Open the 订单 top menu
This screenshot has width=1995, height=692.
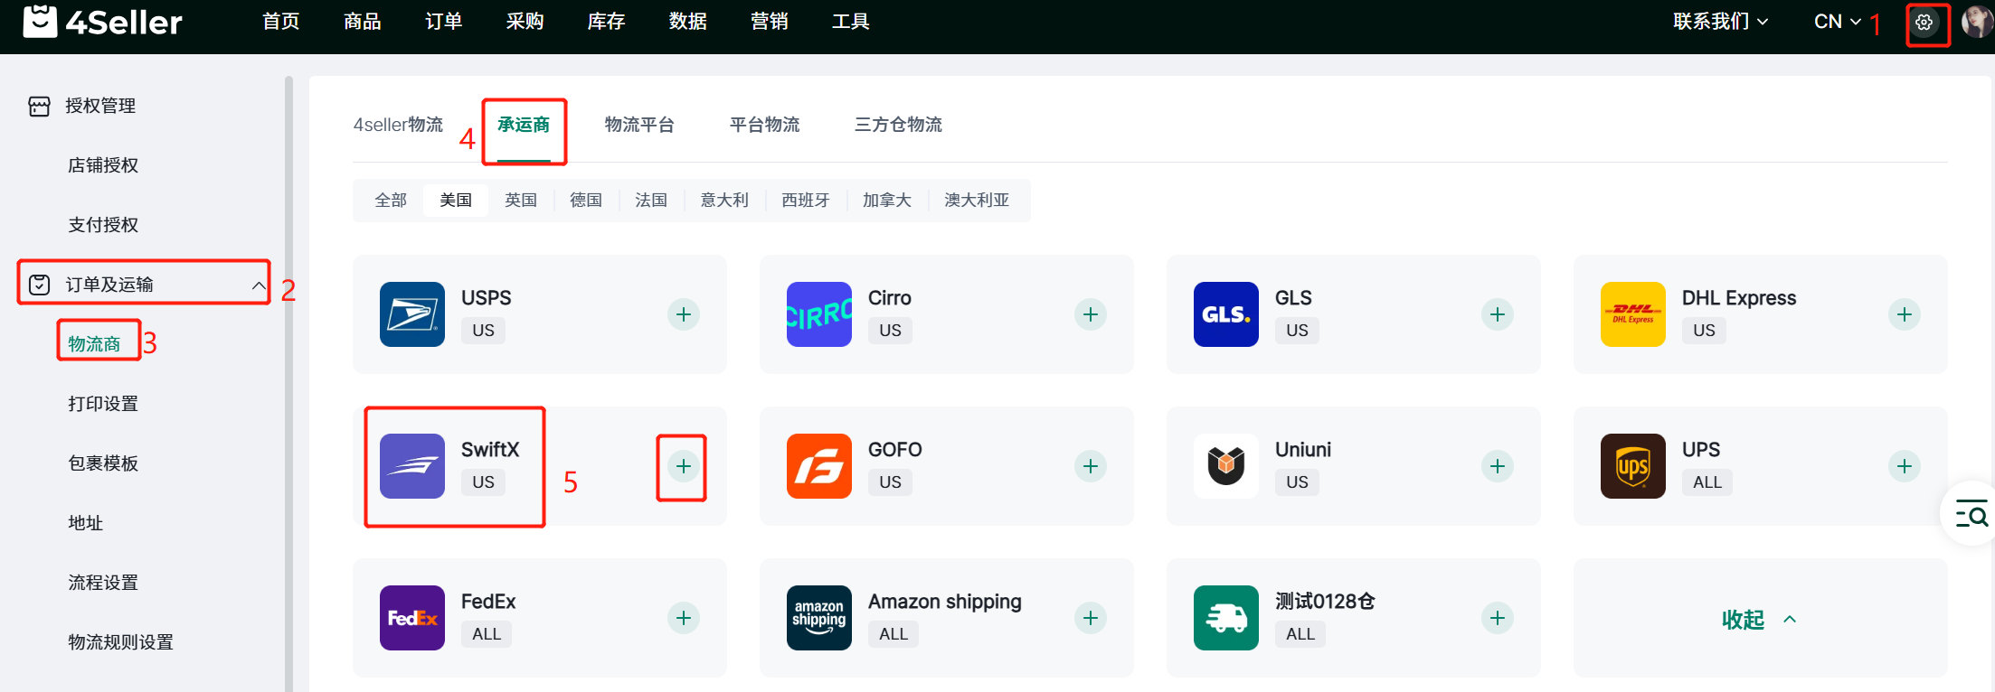[443, 22]
